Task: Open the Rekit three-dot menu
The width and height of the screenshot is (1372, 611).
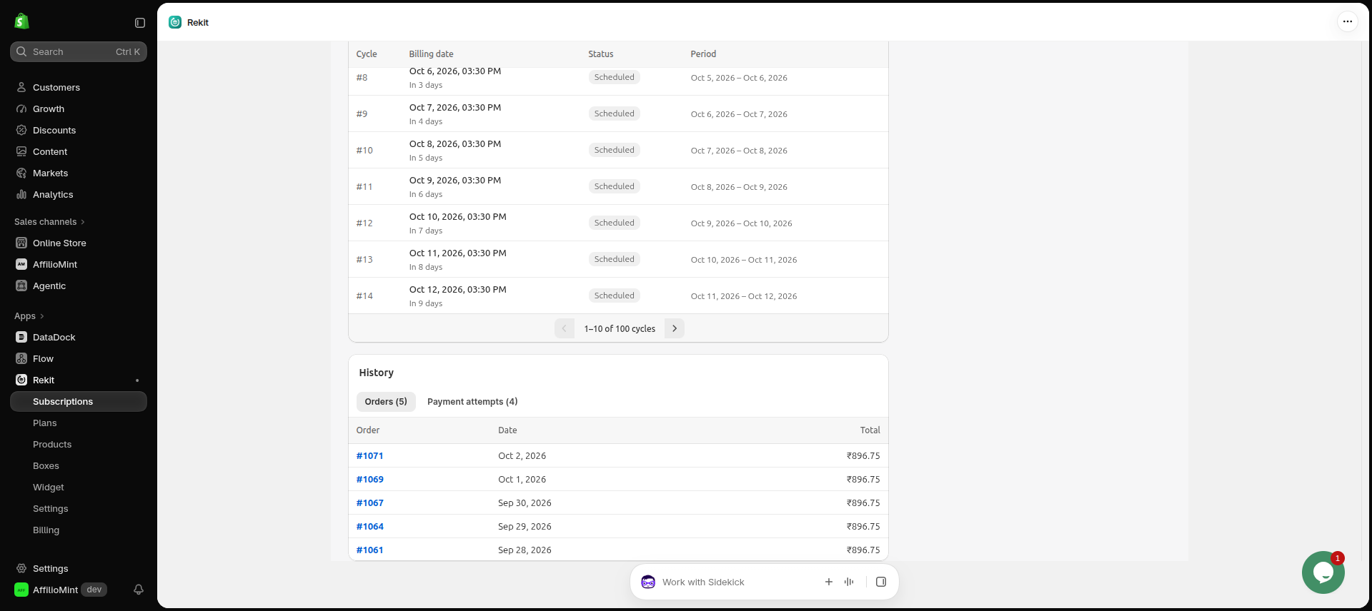Action: tap(1347, 21)
